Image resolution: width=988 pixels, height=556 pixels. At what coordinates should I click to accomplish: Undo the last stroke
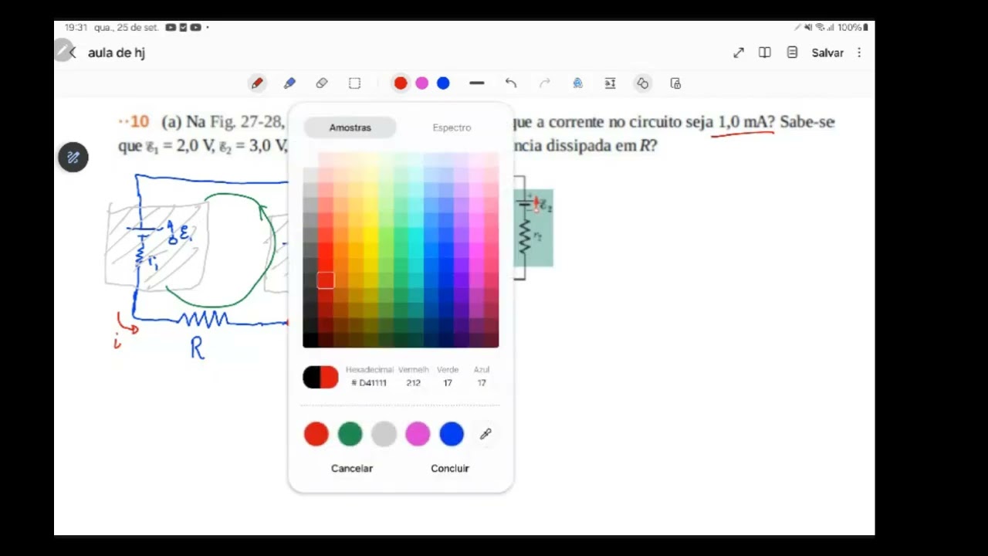511,83
